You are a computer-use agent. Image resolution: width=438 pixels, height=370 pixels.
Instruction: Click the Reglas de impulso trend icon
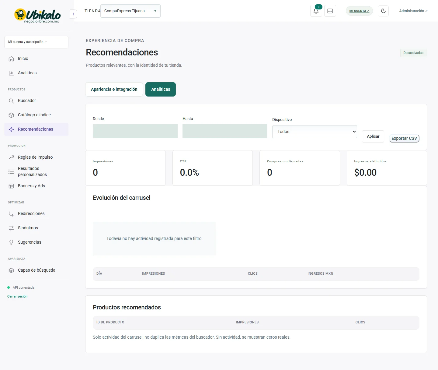pos(11,157)
